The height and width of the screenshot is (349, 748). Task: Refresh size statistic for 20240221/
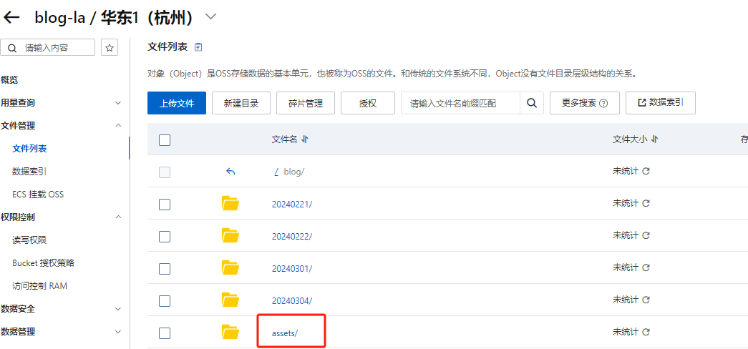[646, 203]
